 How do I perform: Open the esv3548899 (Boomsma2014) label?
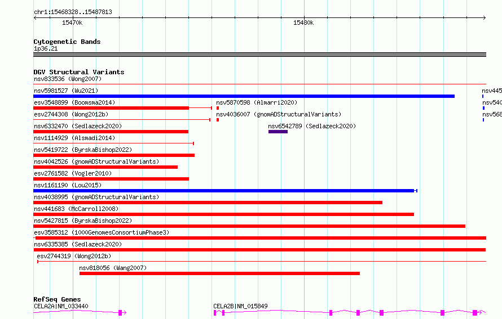pos(74,102)
